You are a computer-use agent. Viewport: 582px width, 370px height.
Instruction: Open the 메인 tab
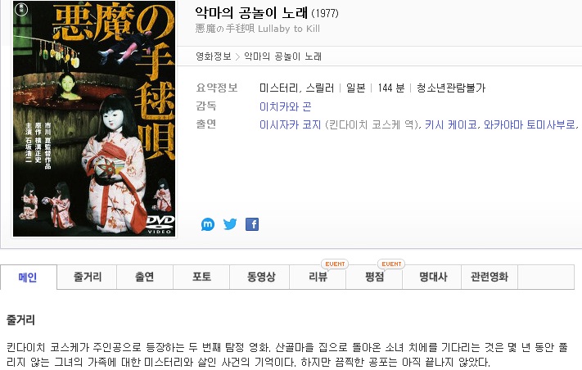click(x=28, y=277)
